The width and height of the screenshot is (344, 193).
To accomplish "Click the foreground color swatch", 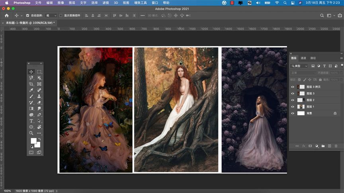I will click(x=33, y=141).
